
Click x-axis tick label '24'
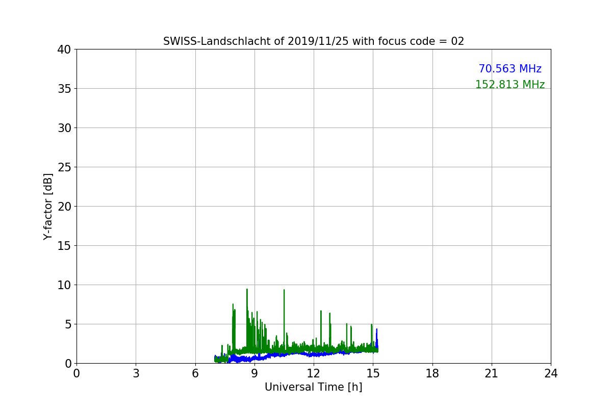(x=551, y=373)
